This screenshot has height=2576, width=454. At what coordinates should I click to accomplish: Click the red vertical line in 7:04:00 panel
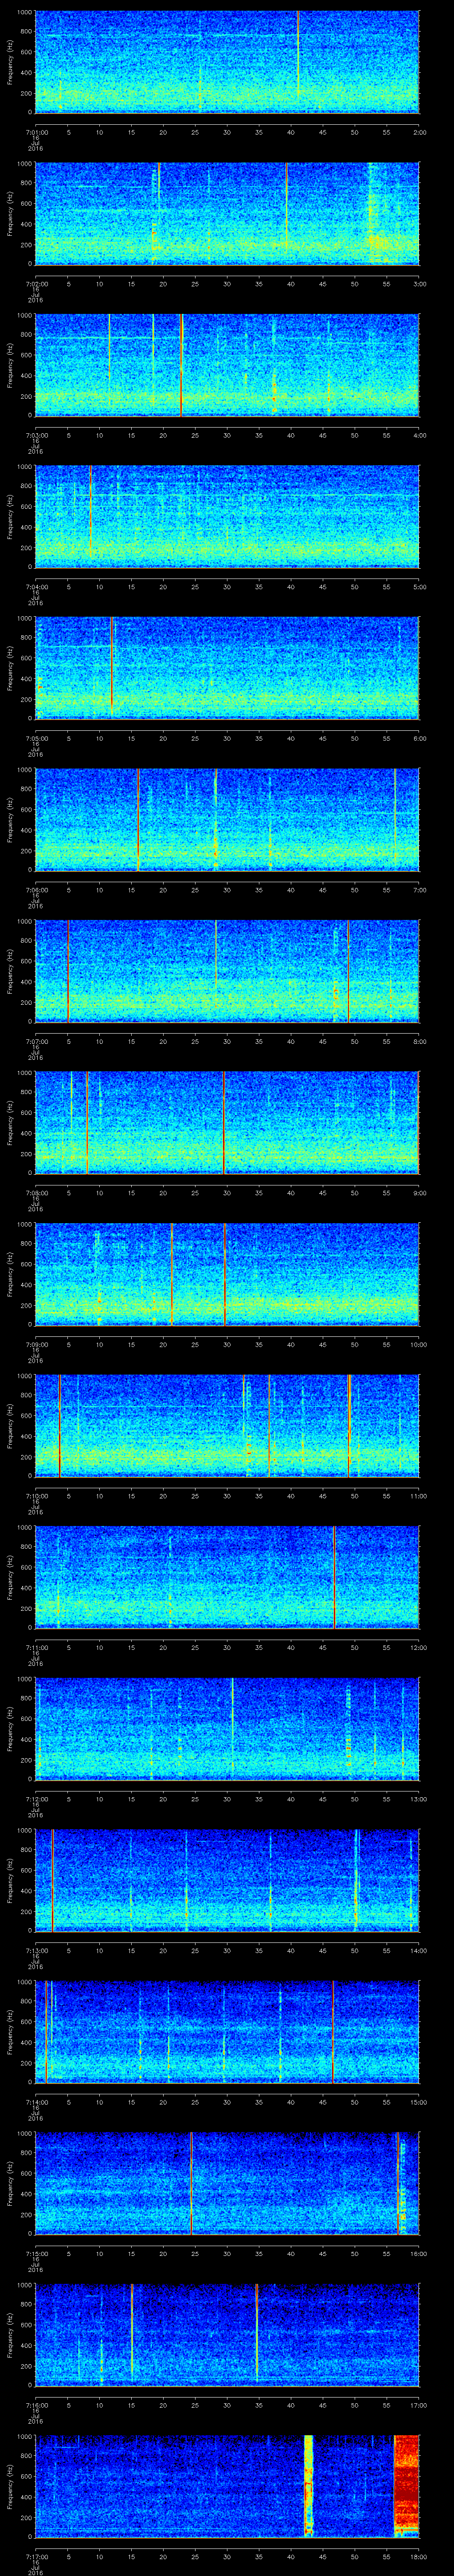pyautogui.click(x=90, y=510)
